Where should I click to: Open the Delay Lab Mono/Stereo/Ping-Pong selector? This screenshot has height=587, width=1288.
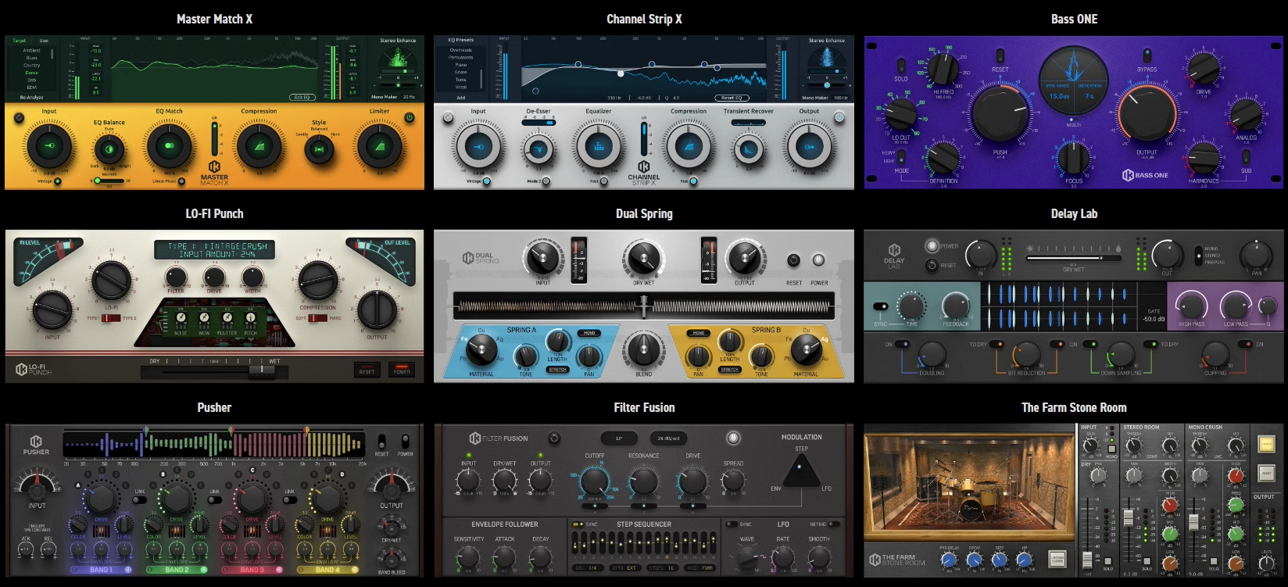pos(1199,255)
